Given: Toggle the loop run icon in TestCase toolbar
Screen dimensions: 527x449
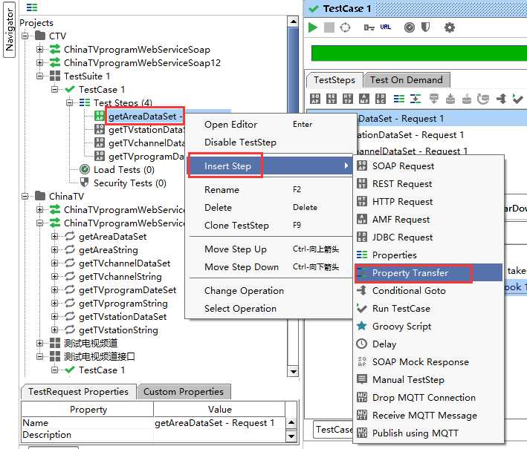Looking at the screenshot, I should [345, 27].
